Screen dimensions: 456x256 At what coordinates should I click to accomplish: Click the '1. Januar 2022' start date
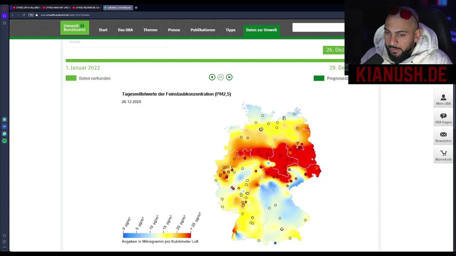[83, 68]
